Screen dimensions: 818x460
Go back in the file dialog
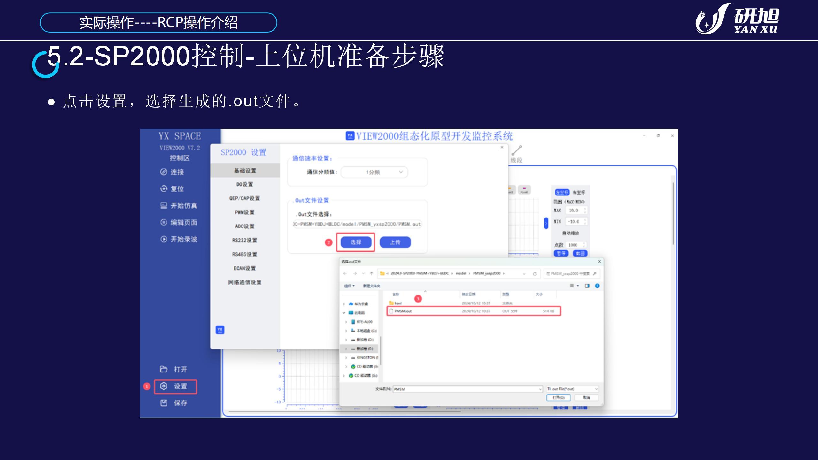point(345,273)
